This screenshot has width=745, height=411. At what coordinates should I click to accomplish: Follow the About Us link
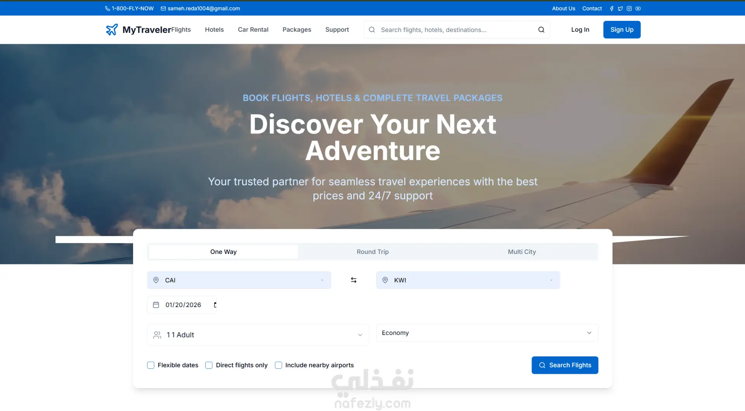[x=564, y=9]
